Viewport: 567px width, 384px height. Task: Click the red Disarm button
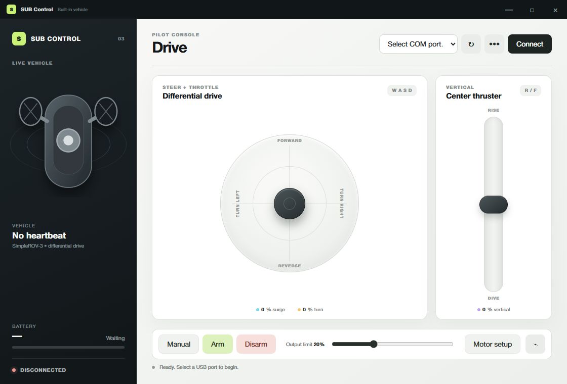tap(256, 344)
